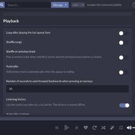The image size is (135, 135).
Task: Click the search magnifier icon
Action: point(2,5)
